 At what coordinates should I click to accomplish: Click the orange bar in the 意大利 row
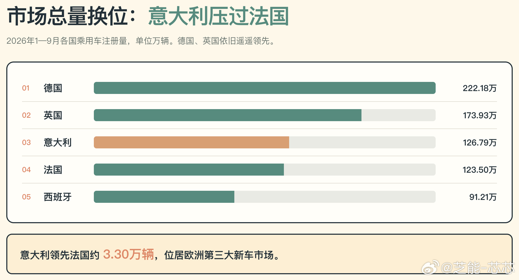click(x=191, y=142)
